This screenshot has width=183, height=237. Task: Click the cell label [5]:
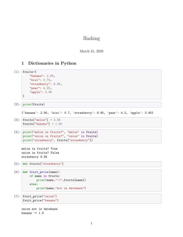[x=17, y=164]
